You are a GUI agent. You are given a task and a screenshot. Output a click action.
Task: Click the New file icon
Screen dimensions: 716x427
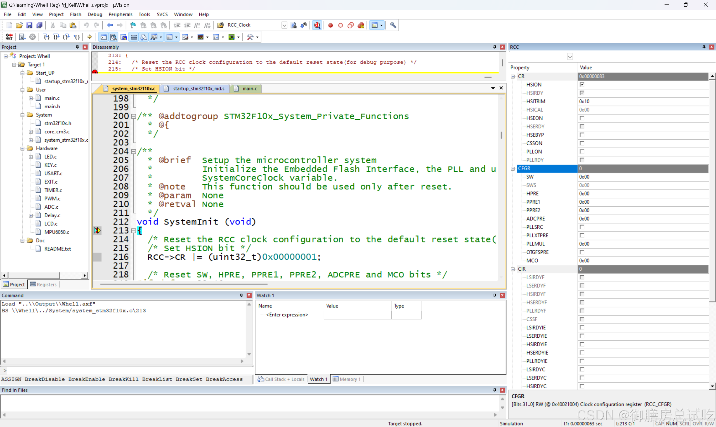pos(9,25)
